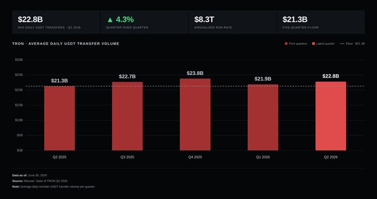Click the 'Prior quarters' legend swatch

(286, 44)
